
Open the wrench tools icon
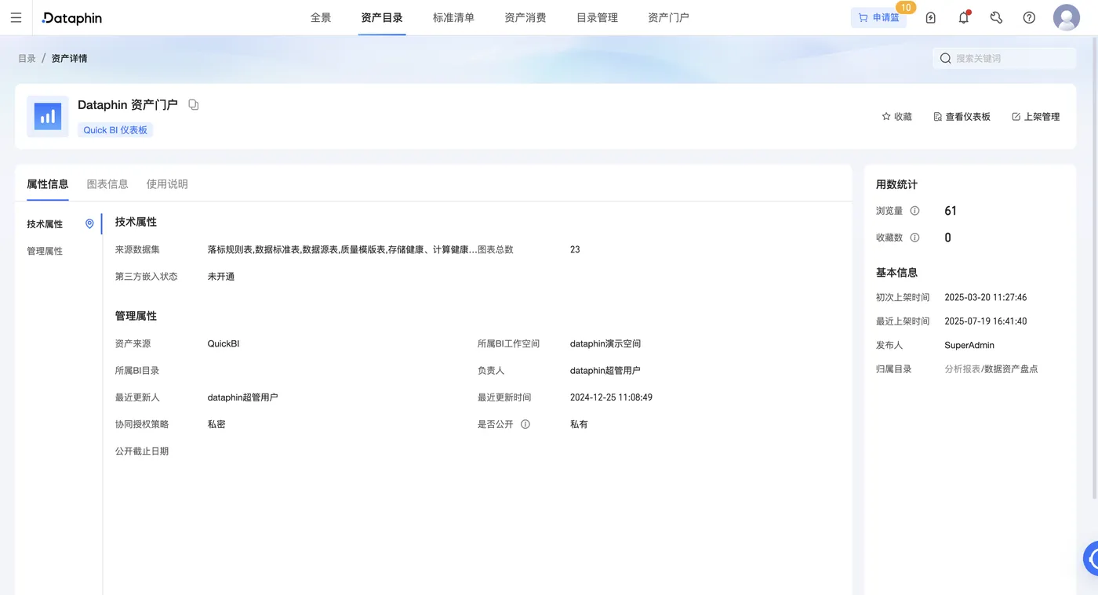pyautogui.click(x=996, y=17)
